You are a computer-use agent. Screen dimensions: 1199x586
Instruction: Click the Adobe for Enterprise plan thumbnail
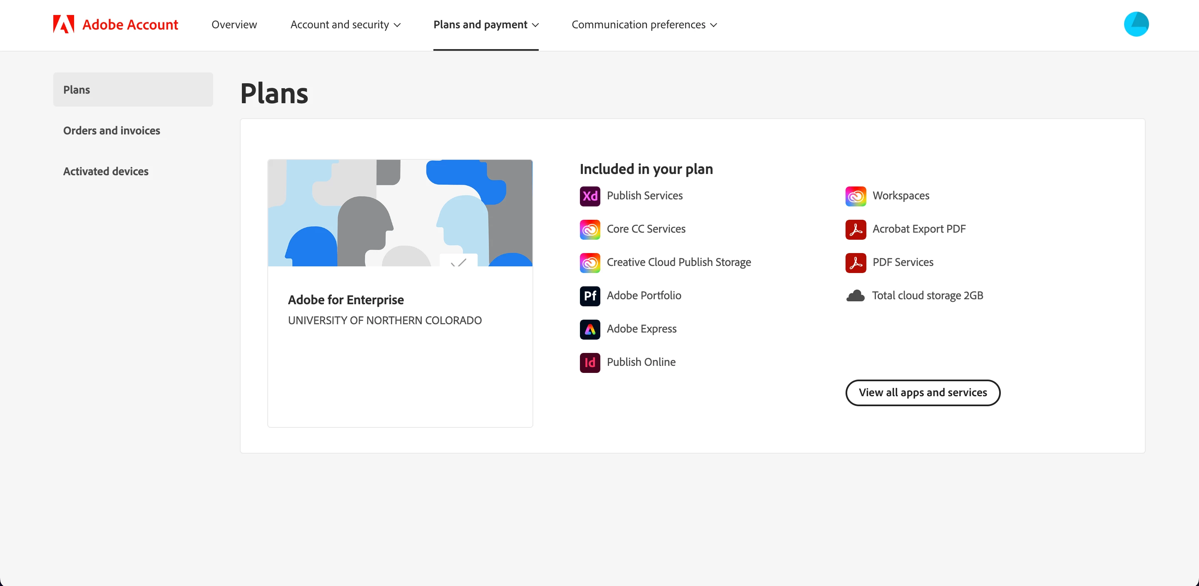pyautogui.click(x=400, y=213)
